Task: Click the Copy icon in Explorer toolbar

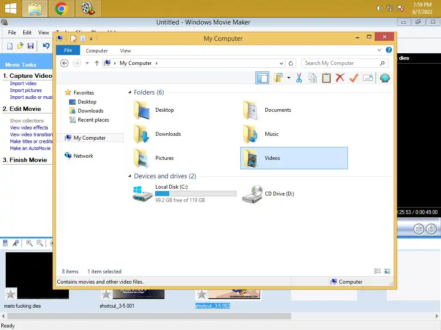Action: pyautogui.click(x=313, y=78)
